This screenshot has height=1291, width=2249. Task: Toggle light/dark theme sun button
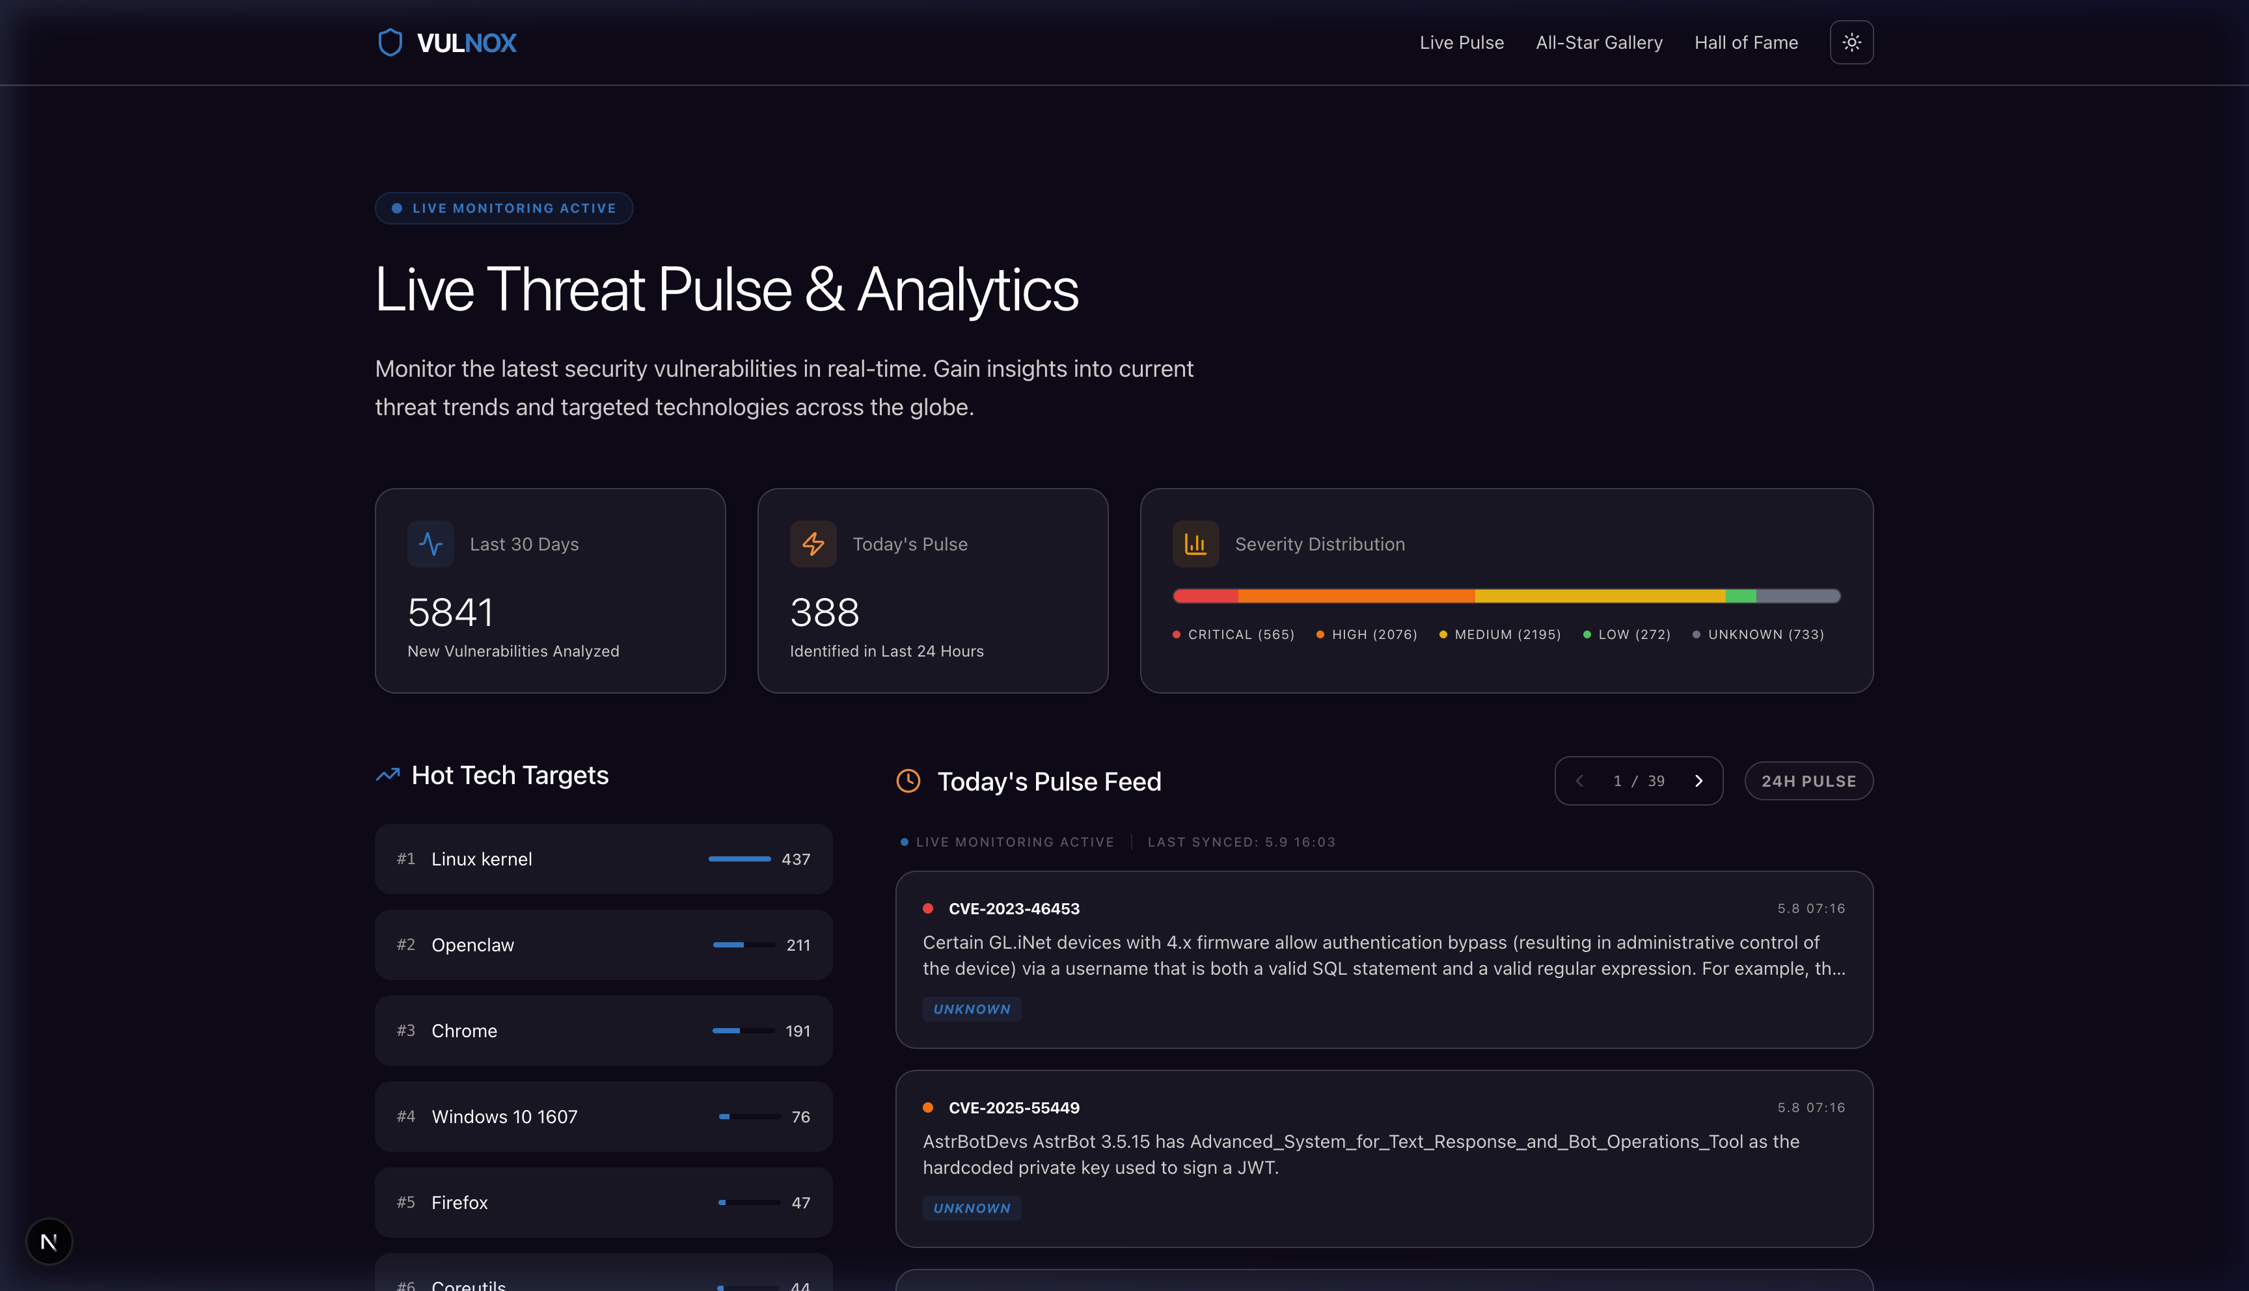(x=1851, y=42)
